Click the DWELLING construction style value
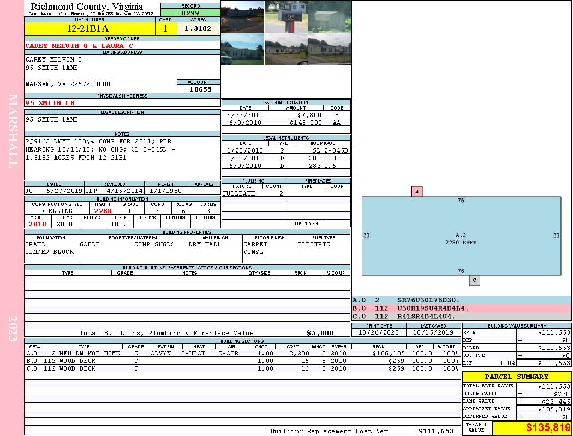The width and height of the screenshot is (573, 436). click(x=56, y=211)
